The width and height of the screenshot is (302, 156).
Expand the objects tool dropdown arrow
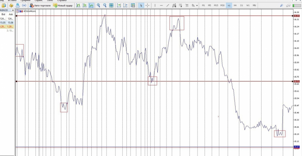tap(197, 6)
